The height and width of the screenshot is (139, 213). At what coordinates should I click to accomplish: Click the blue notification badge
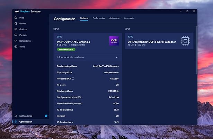tap(46, 116)
